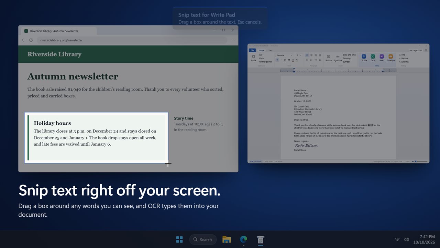Image resolution: width=440 pixels, height=248 pixels.
Task: Toggle Italic formatting in Write Pad
Action: click(281, 60)
